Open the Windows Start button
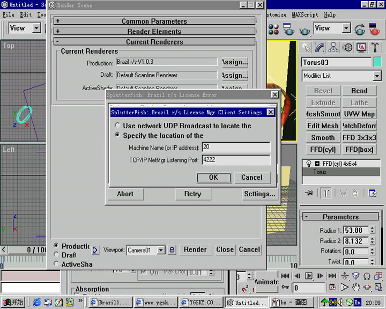 (x=13, y=302)
